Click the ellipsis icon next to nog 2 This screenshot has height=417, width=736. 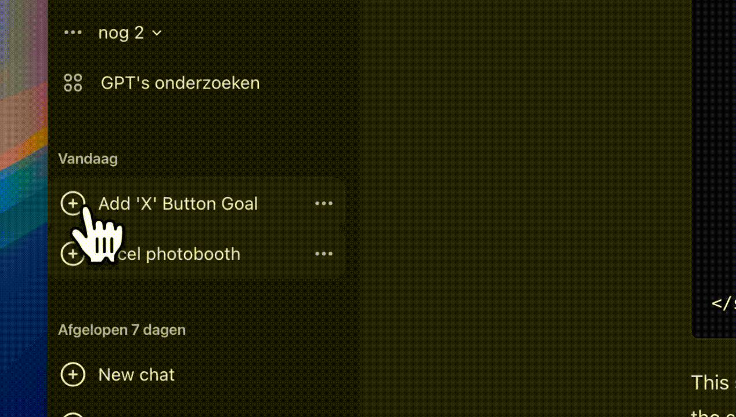[x=73, y=32]
